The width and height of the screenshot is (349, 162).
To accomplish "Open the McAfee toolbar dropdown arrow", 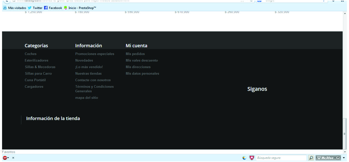I will [344, 158].
